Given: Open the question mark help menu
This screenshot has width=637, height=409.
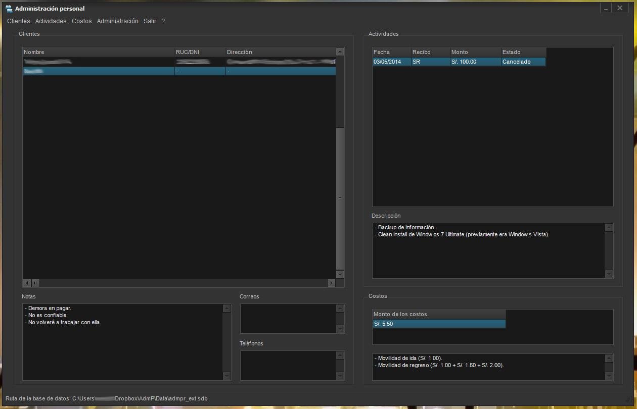Looking at the screenshot, I should pyautogui.click(x=163, y=21).
